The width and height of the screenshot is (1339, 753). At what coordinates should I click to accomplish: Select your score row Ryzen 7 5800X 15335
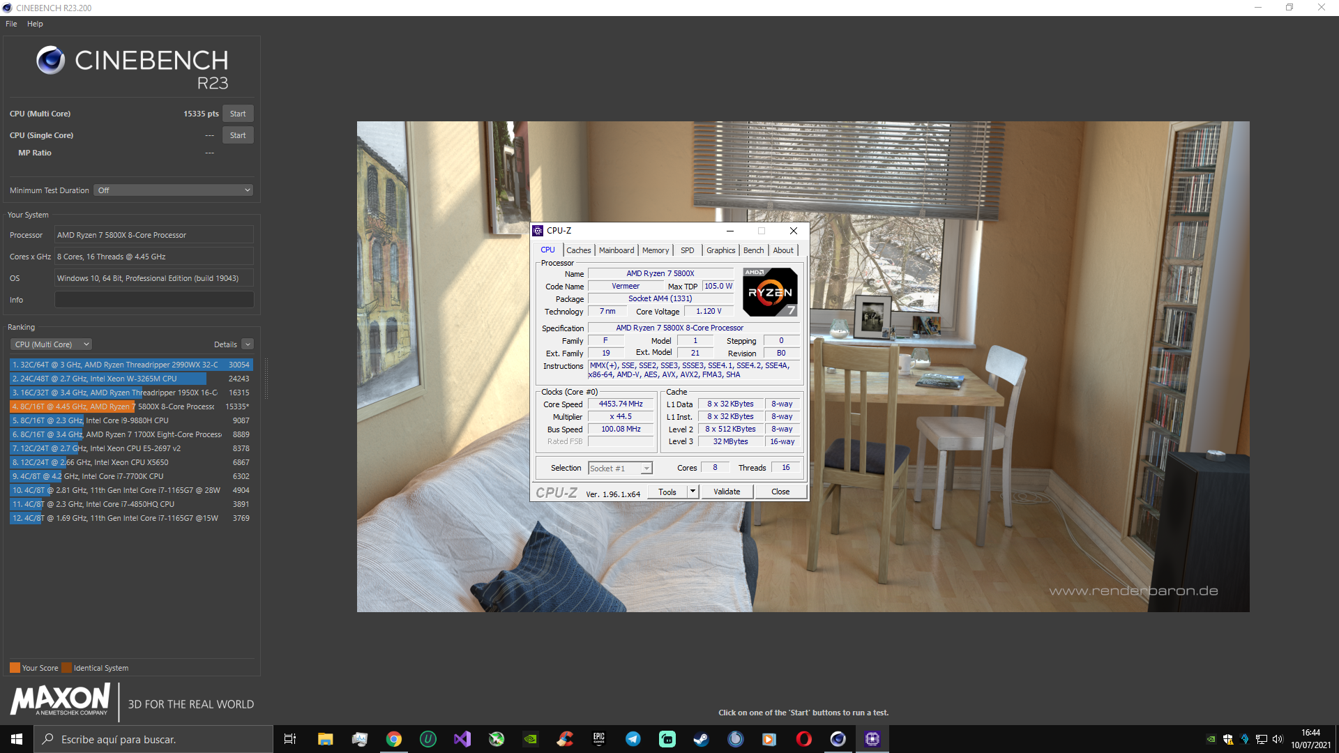(x=131, y=406)
